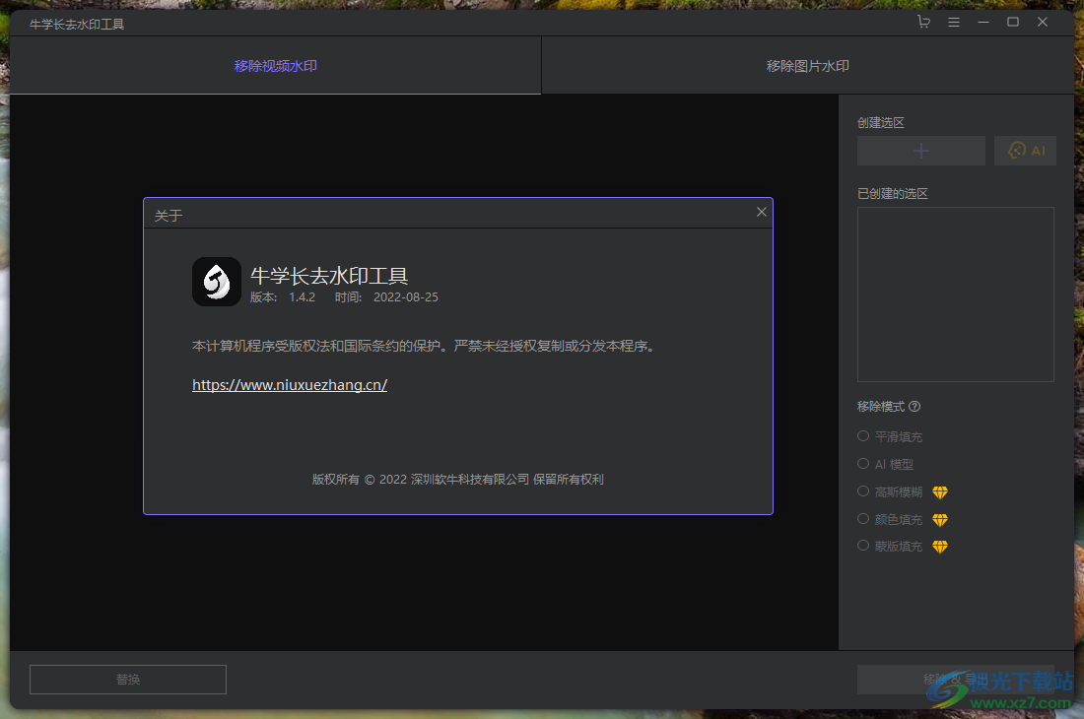Switch to 移除图片水印 tab

(807, 66)
